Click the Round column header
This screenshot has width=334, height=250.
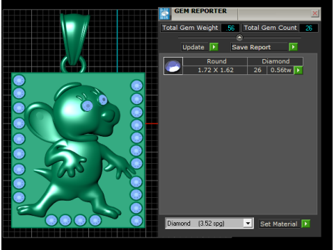(x=215, y=61)
